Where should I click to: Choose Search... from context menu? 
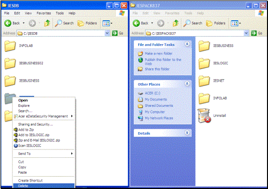(x=44, y=111)
